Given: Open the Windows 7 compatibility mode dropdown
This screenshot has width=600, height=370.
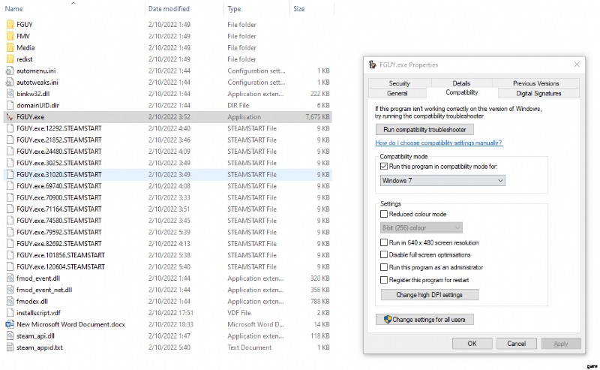Looking at the screenshot, I should [x=442, y=180].
